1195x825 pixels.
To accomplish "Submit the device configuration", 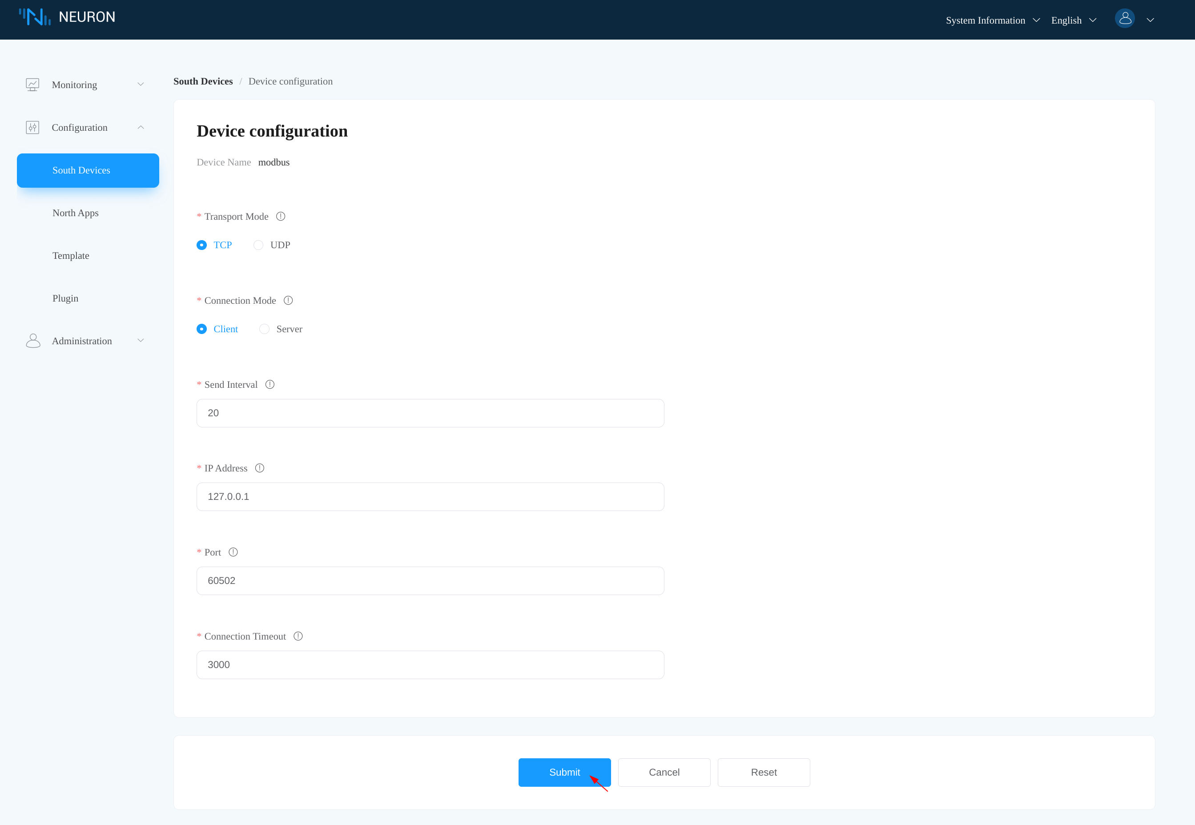I will click(564, 772).
